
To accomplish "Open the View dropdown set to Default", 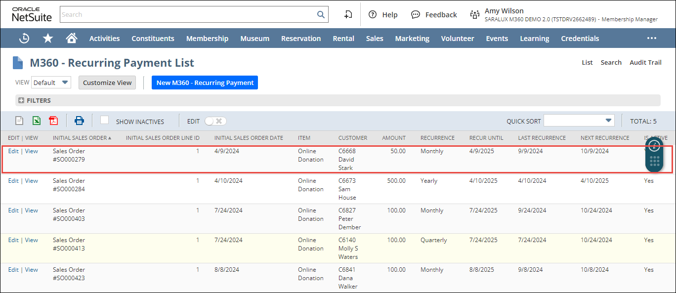I will (x=51, y=83).
